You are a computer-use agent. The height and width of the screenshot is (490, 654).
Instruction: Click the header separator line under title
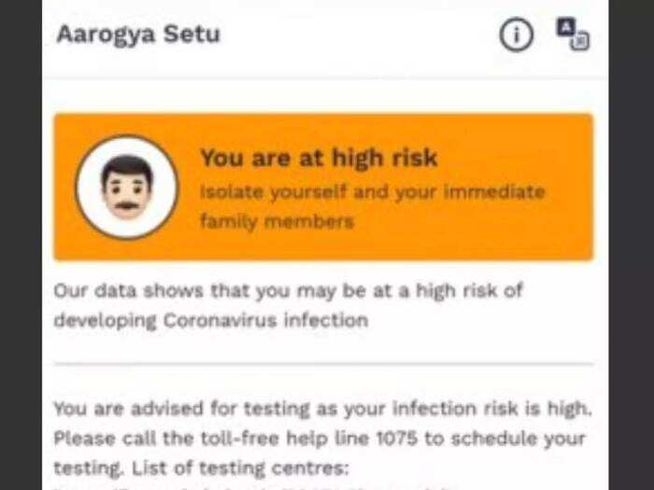tap(325, 77)
